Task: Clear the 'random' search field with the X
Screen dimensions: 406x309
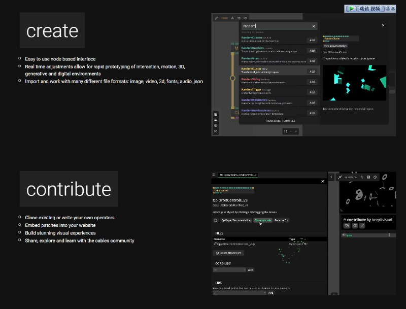Action: (313, 26)
